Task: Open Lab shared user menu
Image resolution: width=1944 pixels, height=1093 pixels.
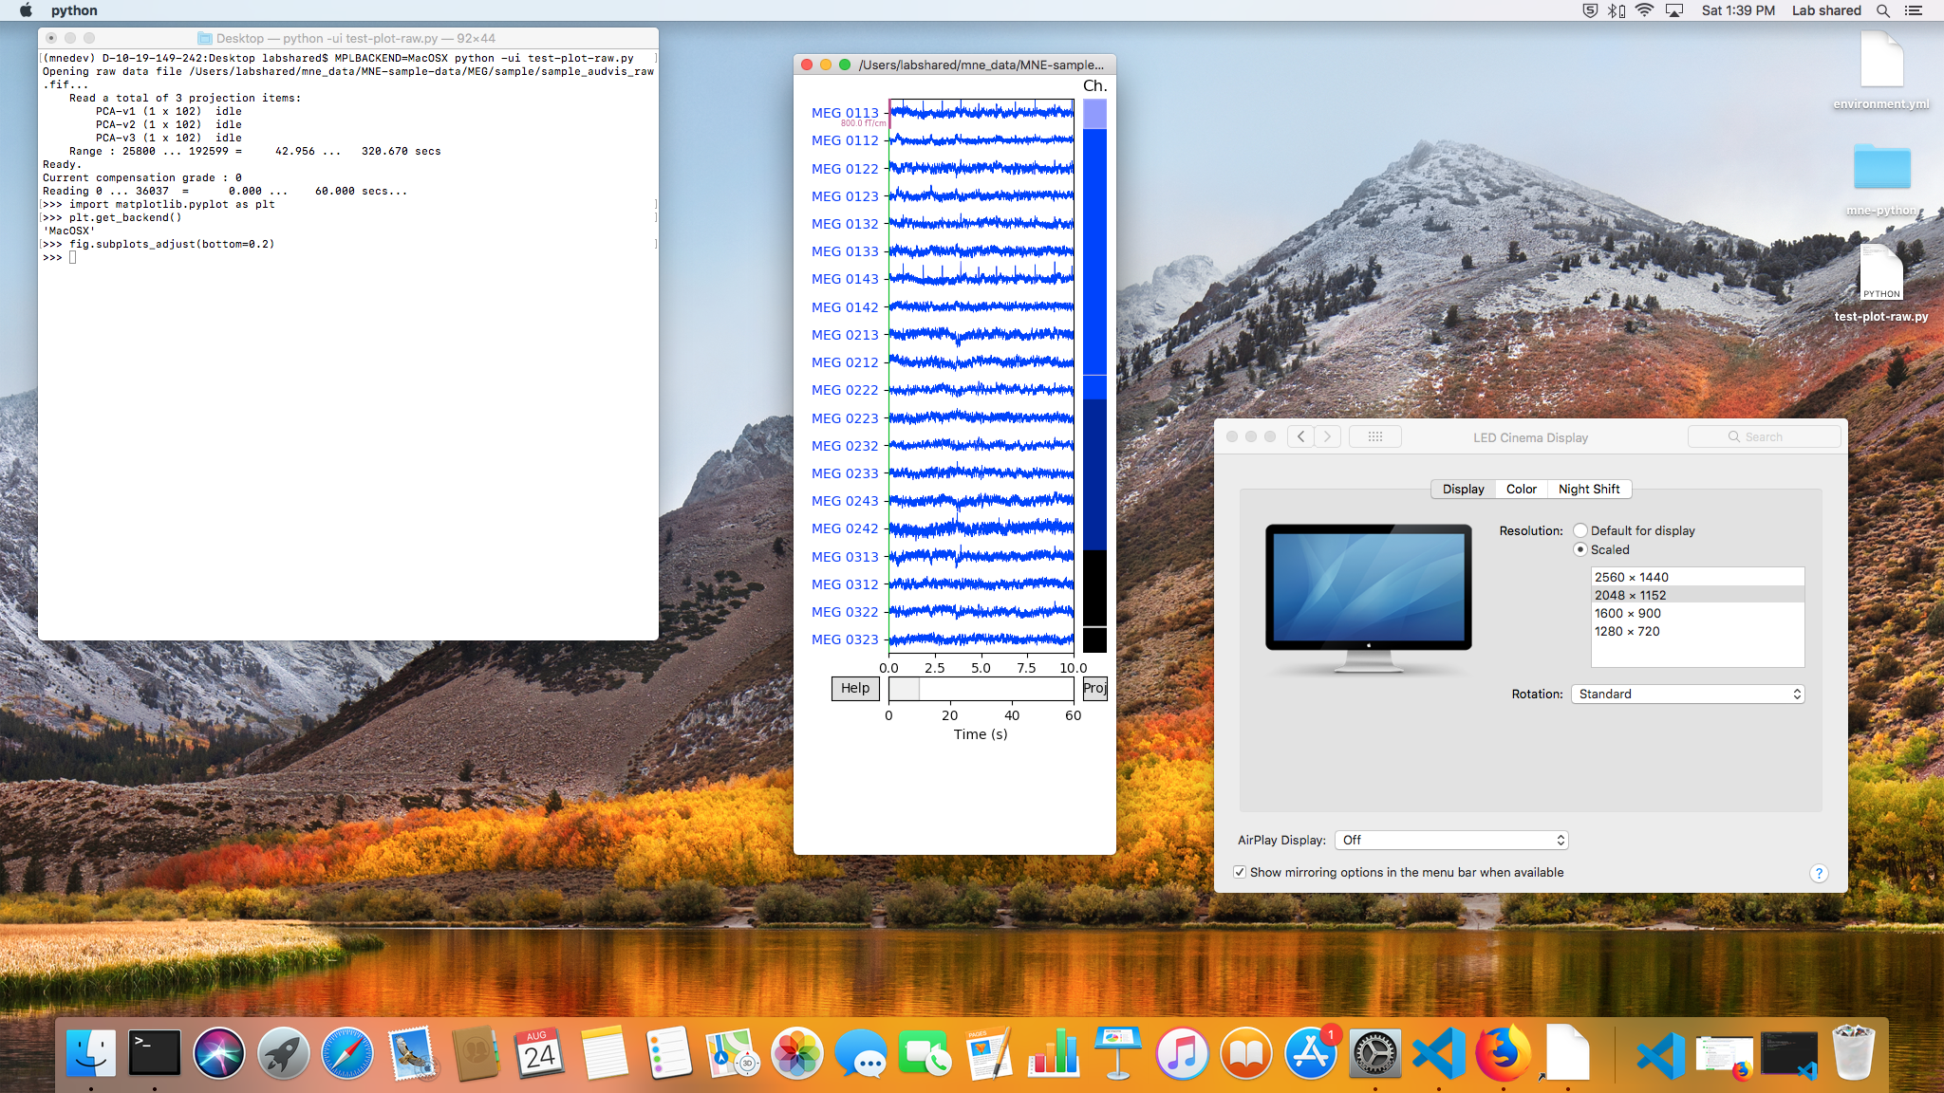Action: 1825,10
